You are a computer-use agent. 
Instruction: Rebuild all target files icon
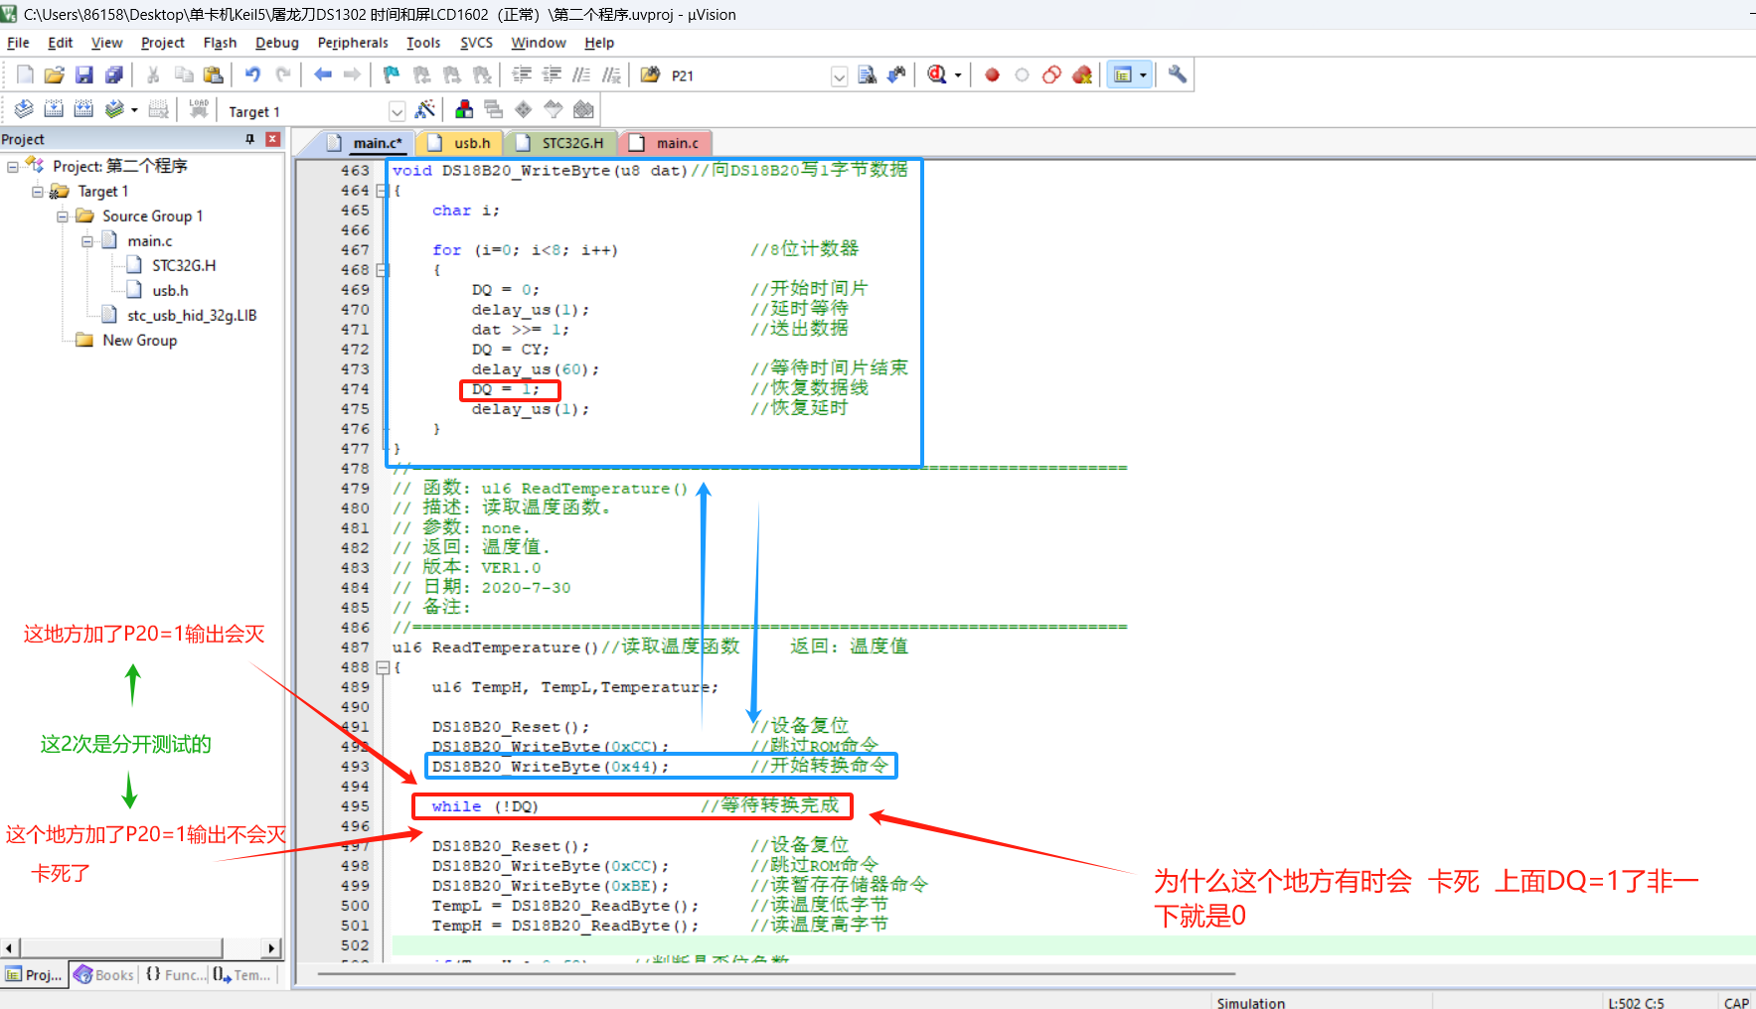tap(84, 109)
